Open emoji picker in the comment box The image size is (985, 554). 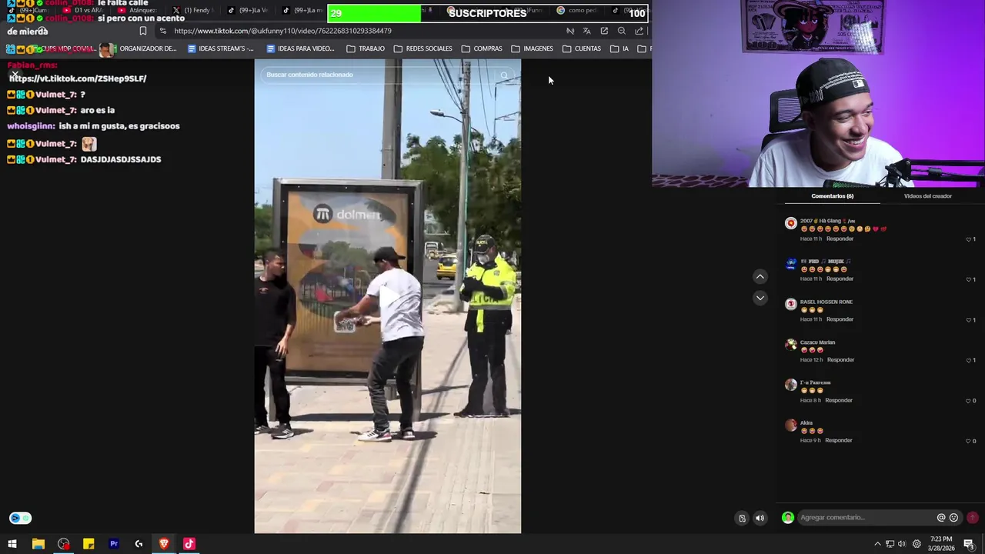pos(953,518)
